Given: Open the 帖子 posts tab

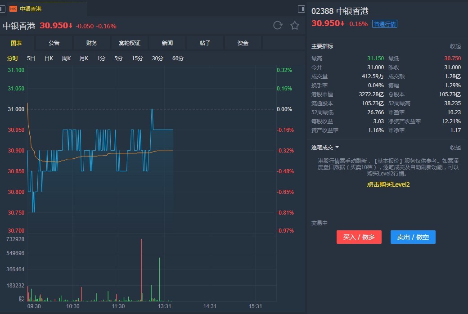Looking at the screenshot, I should [x=205, y=43].
